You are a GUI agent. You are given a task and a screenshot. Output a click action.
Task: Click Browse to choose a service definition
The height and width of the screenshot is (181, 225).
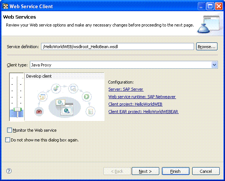pyautogui.click(x=206, y=47)
